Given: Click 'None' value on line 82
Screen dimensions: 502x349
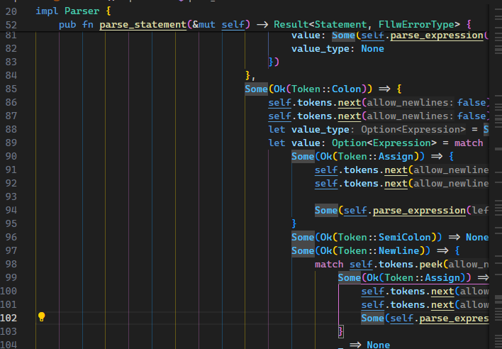Looking at the screenshot, I should click(373, 49).
